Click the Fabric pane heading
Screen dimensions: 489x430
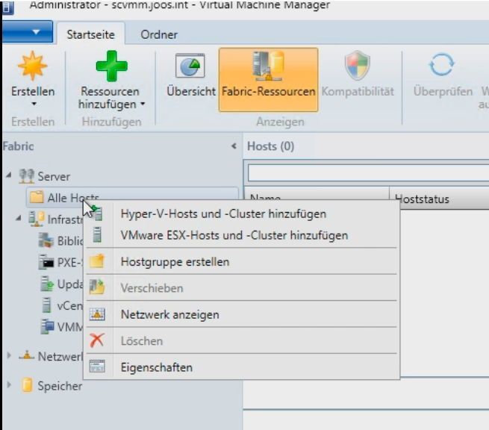pyautogui.click(x=19, y=146)
